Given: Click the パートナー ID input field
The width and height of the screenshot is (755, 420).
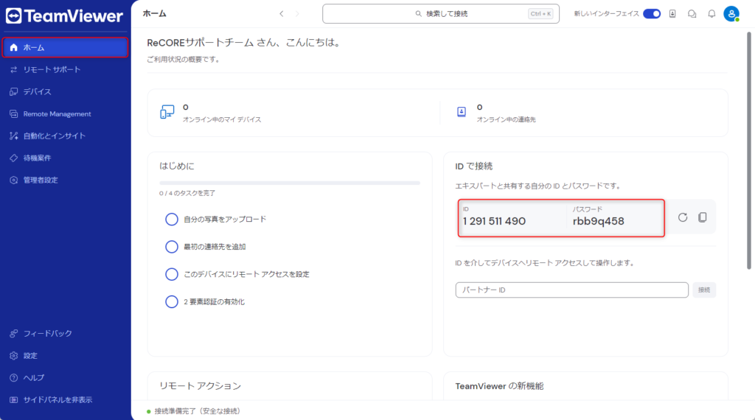Looking at the screenshot, I should [571, 290].
